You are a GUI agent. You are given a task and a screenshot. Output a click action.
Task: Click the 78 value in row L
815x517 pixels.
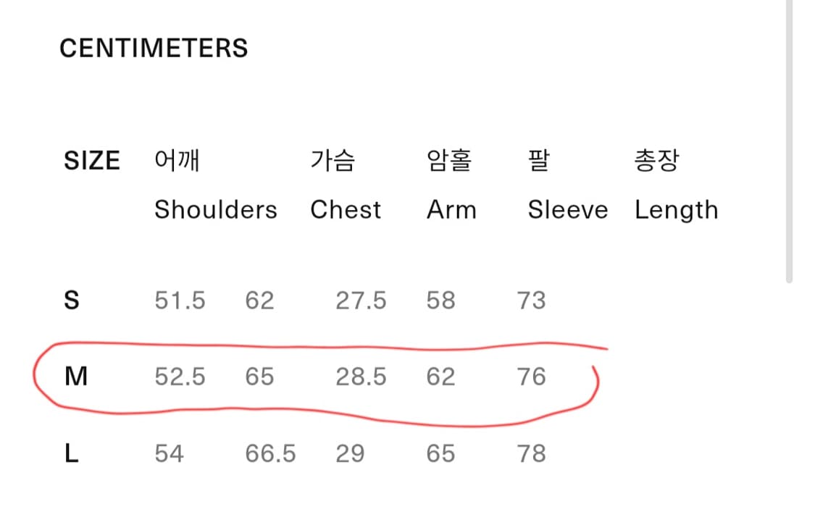coord(531,453)
